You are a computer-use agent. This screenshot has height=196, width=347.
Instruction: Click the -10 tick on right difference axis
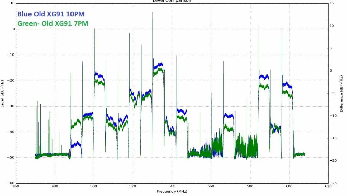pos(333,116)
